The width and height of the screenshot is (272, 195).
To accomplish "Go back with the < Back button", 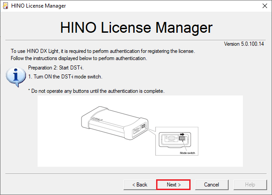I will [140, 185].
